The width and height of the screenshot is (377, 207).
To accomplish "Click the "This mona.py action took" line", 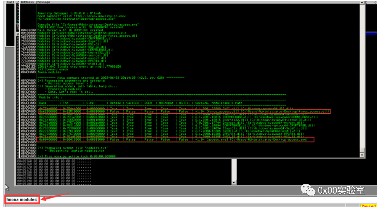I will click(76, 156).
